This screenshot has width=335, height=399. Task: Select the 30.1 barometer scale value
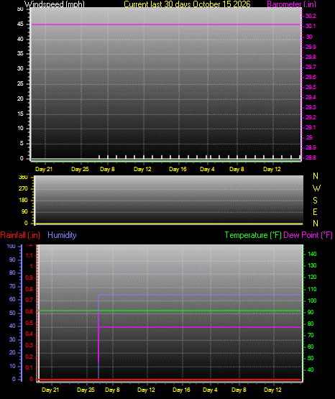(311, 26)
